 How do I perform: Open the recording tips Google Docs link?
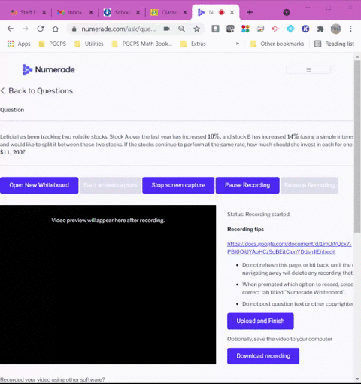tap(289, 248)
